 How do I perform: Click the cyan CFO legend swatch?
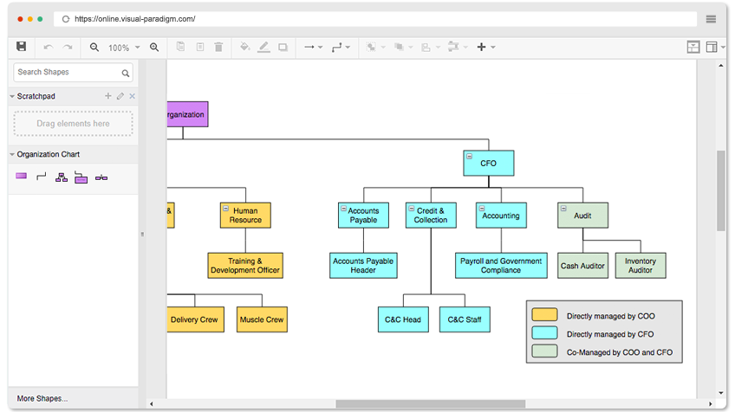544,333
